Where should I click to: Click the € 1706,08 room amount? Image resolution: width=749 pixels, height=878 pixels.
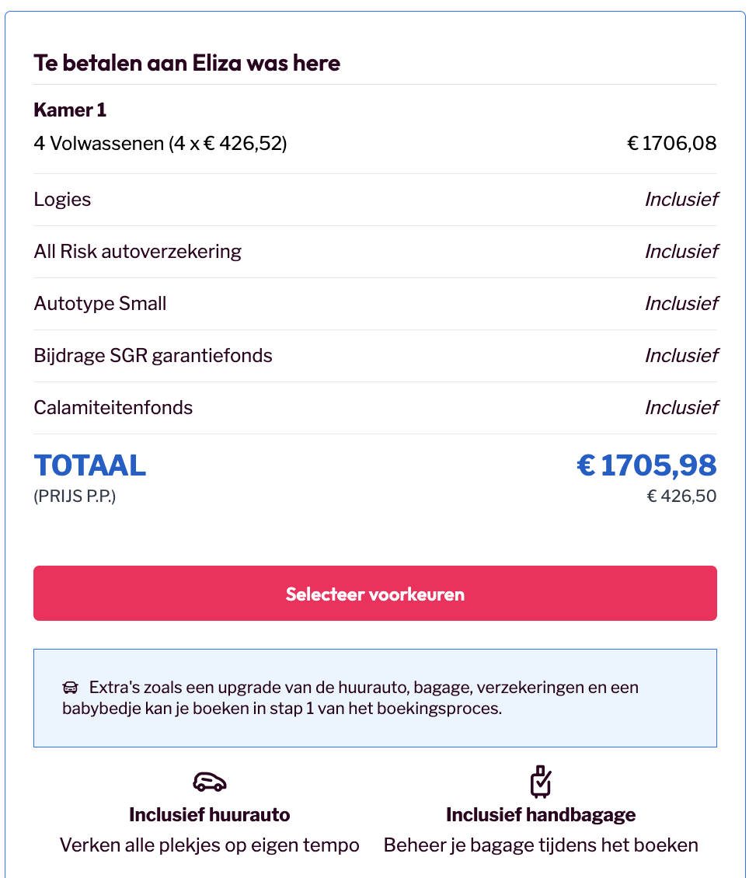click(x=671, y=144)
